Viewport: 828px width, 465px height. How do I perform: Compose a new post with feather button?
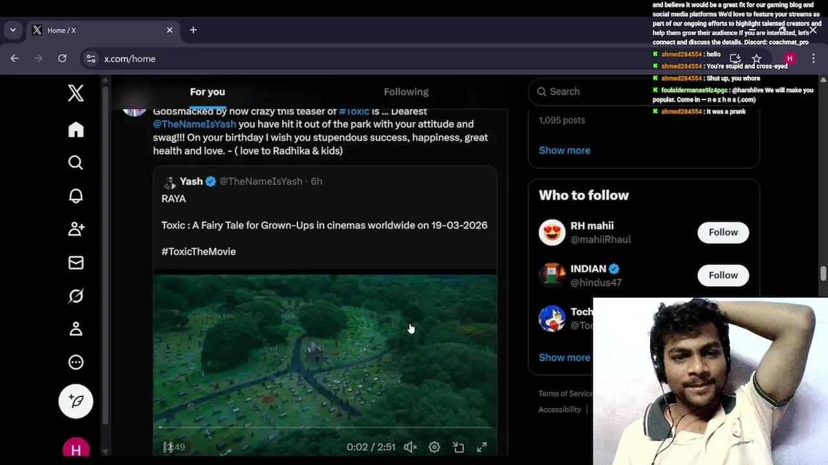click(x=76, y=401)
